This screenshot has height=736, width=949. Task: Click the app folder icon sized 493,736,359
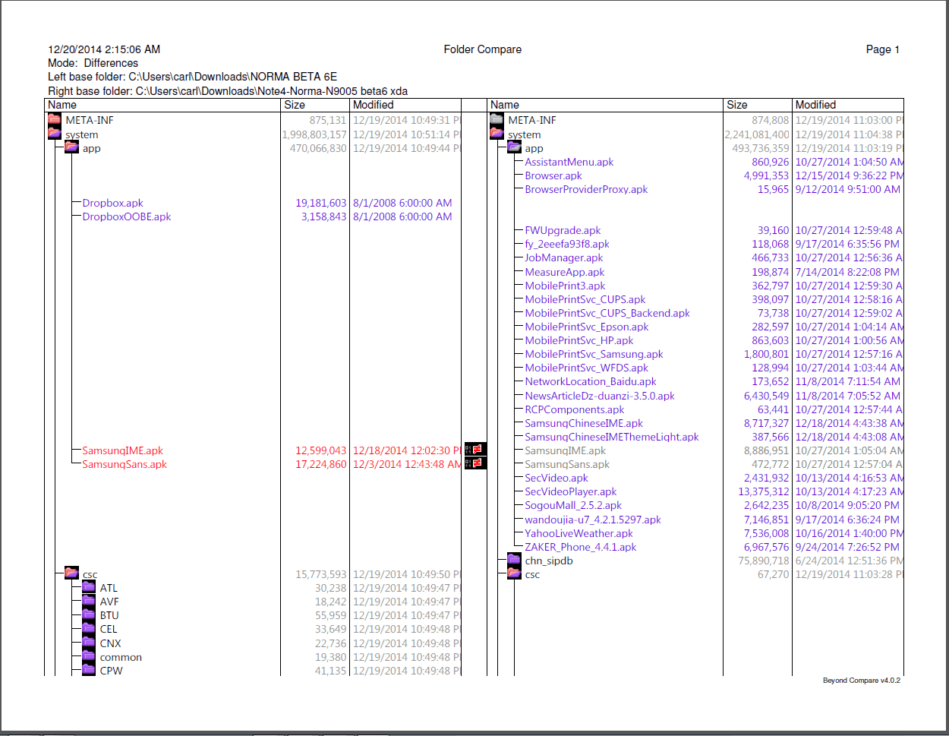515,147
